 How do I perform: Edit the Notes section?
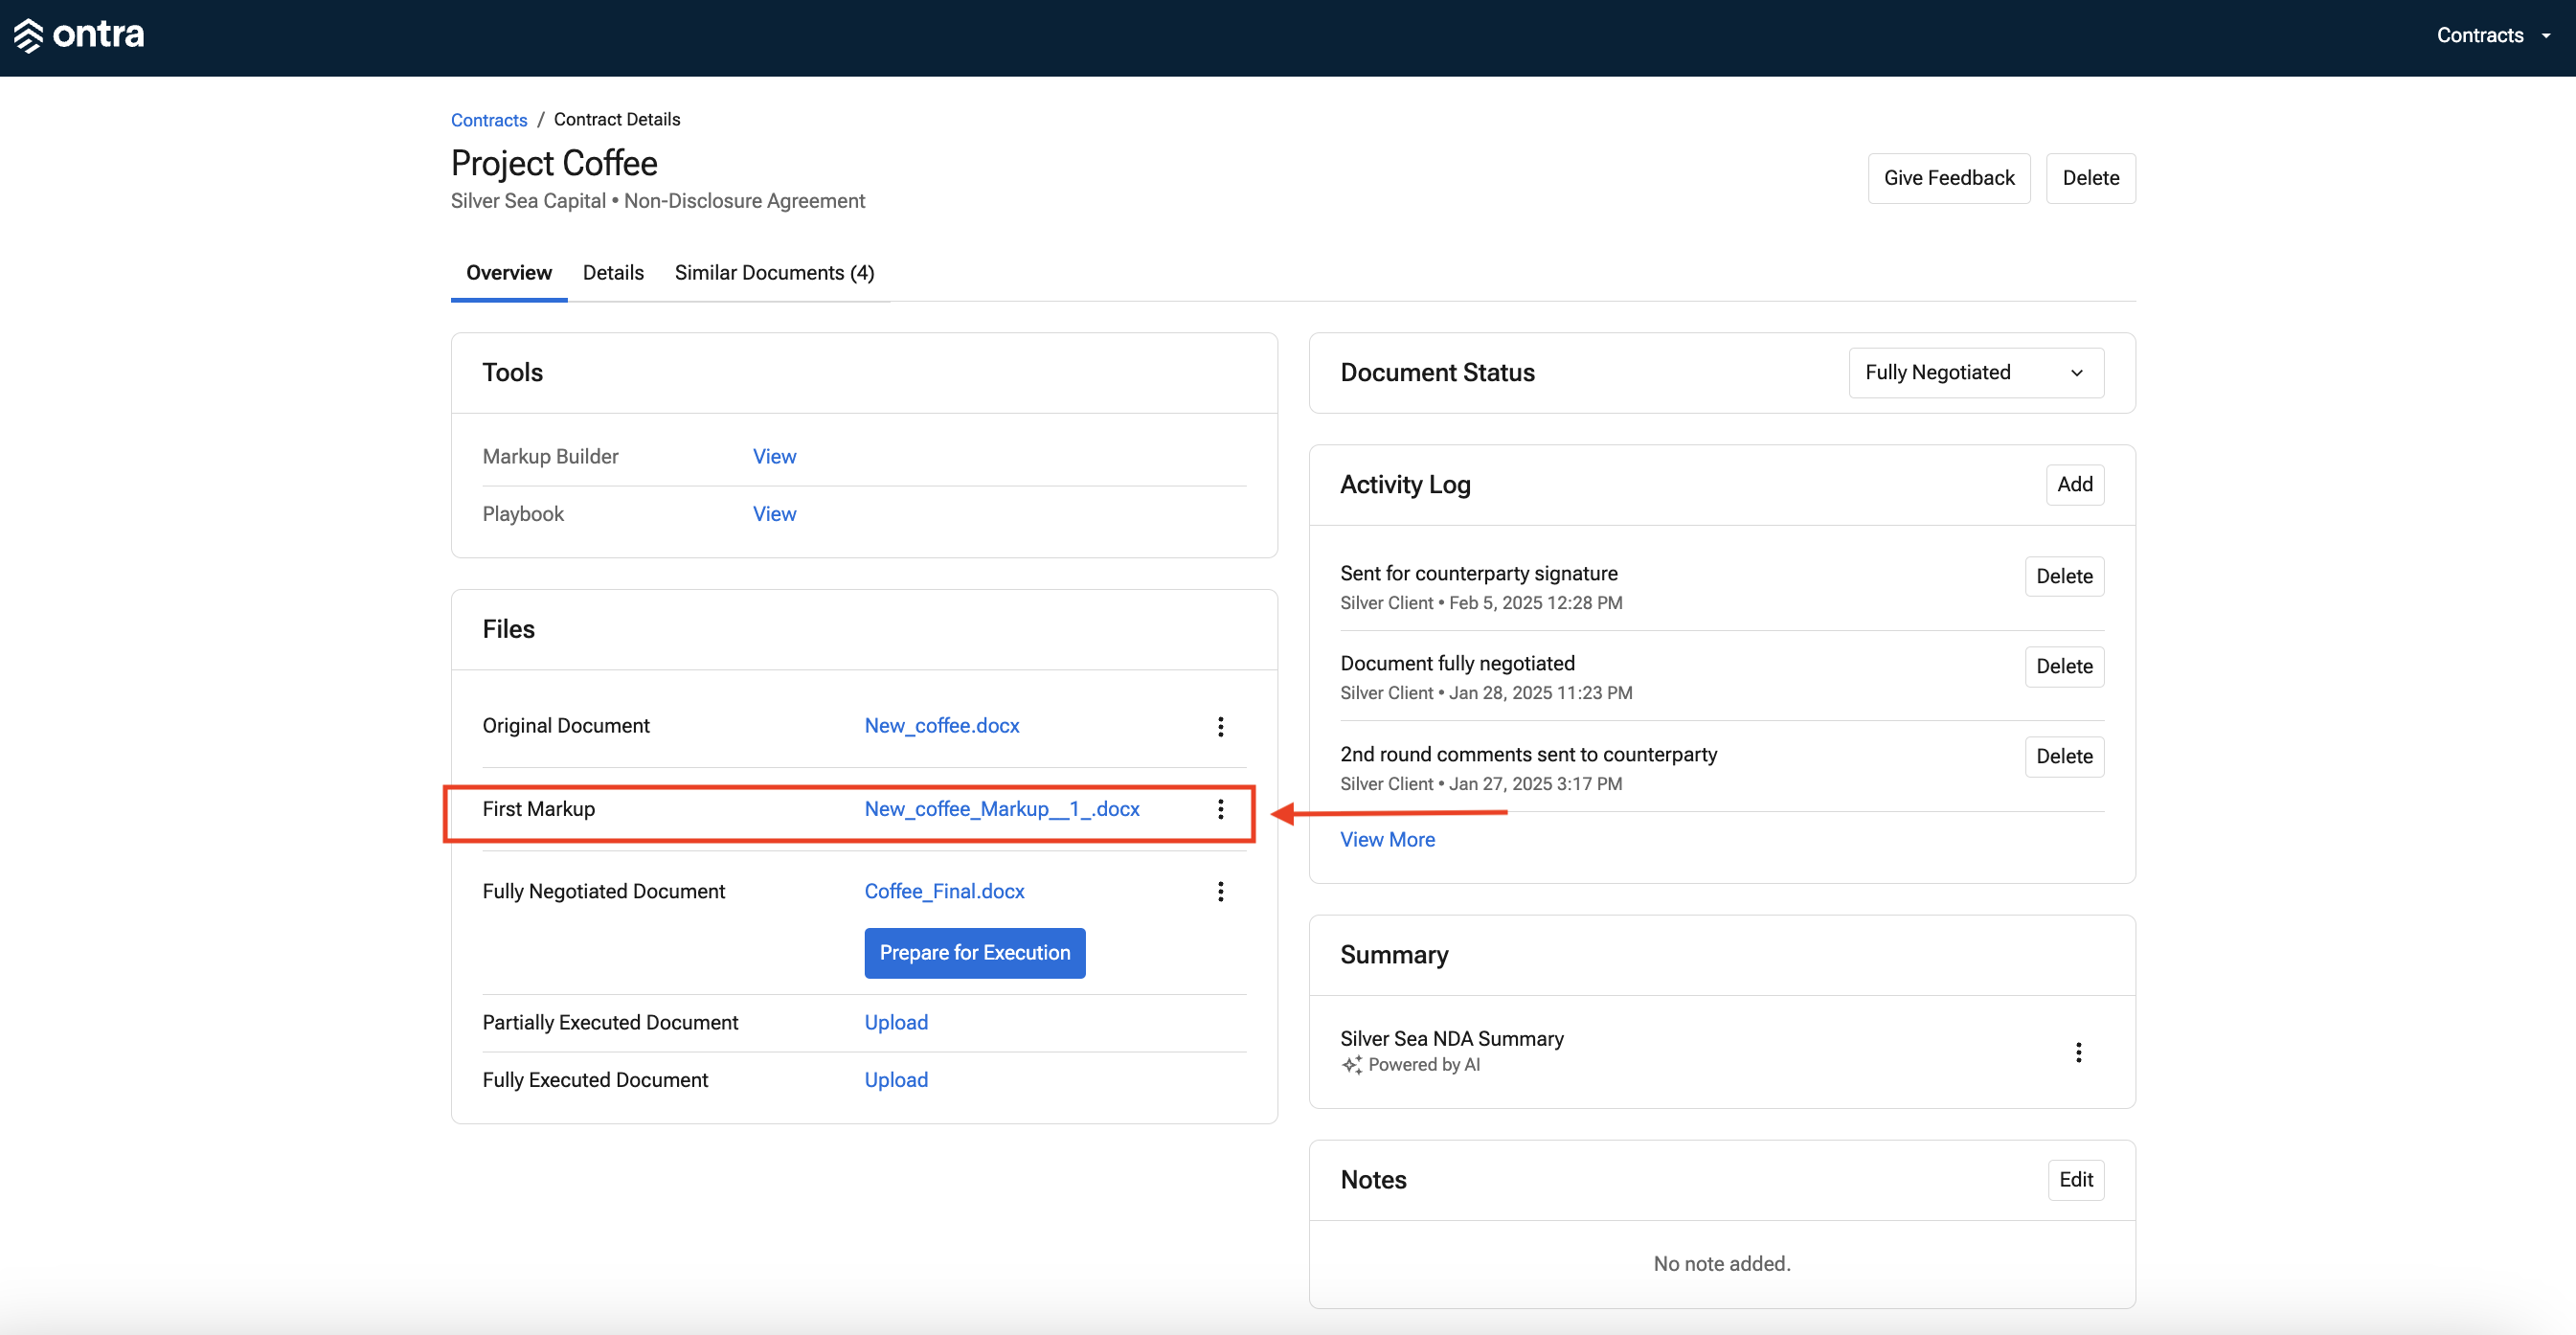pyautogui.click(x=2075, y=1179)
